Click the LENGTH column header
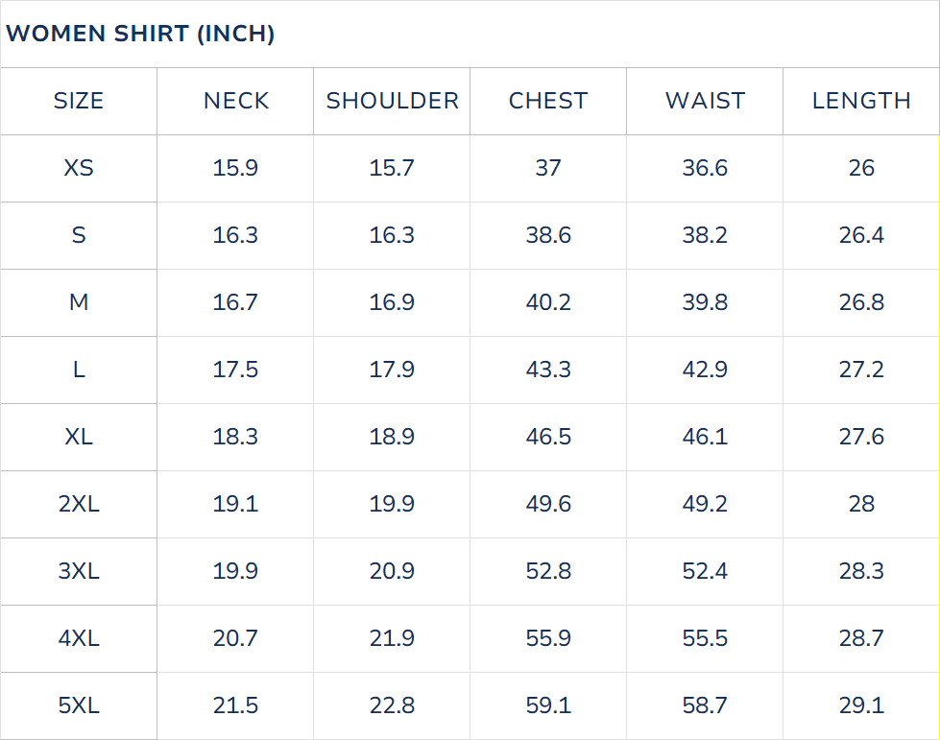940x740 pixels. click(861, 101)
